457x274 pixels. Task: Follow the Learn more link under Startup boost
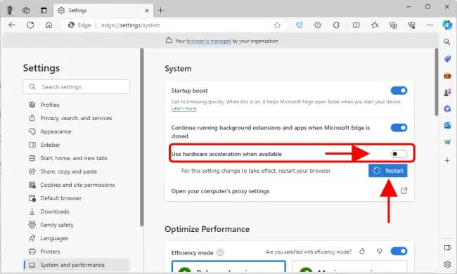(184, 109)
